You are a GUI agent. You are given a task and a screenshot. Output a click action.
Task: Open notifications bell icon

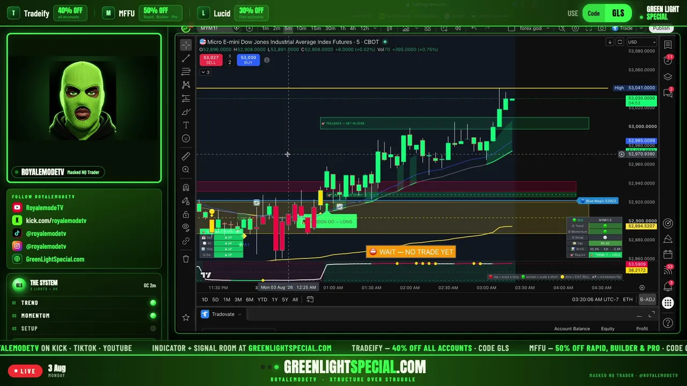(668, 287)
